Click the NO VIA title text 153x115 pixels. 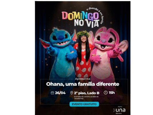click(87, 23)
